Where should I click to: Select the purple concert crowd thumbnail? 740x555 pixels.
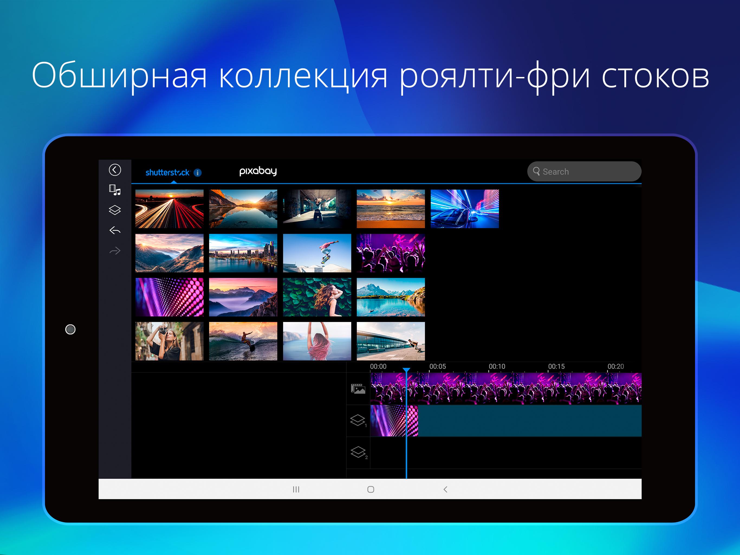(391, 253)
